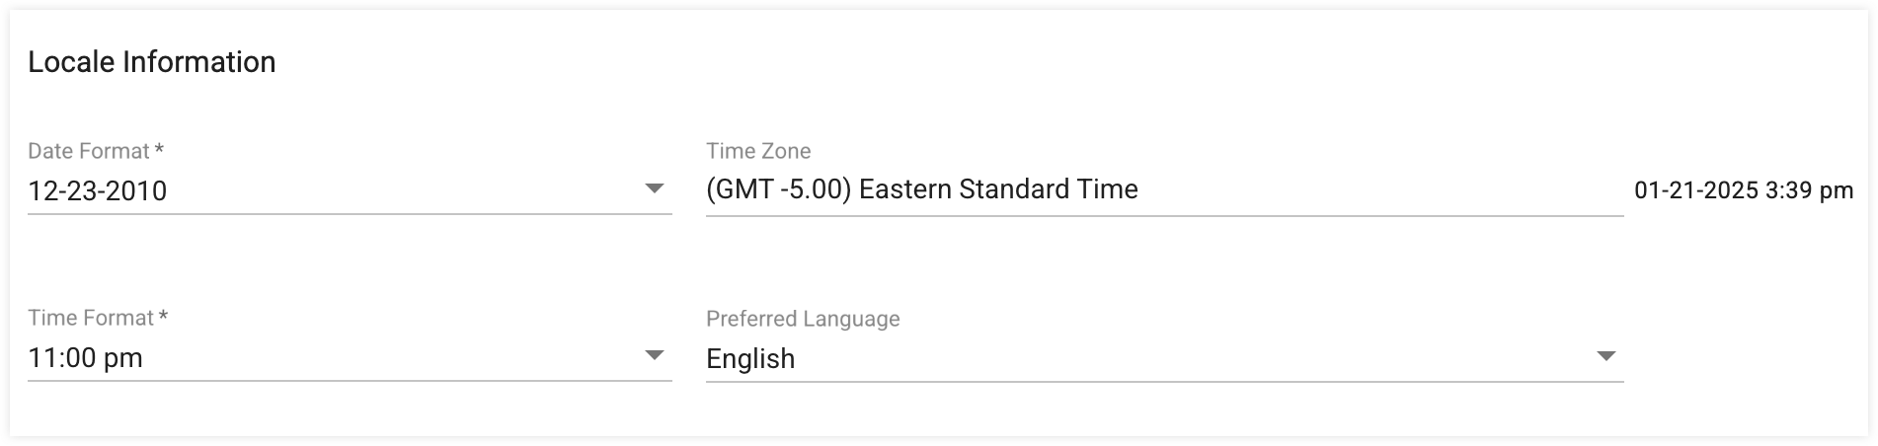The height and width of the screenshot is (446, 1878).
Task: Click the English language value
Action: [x=750, y=359]
